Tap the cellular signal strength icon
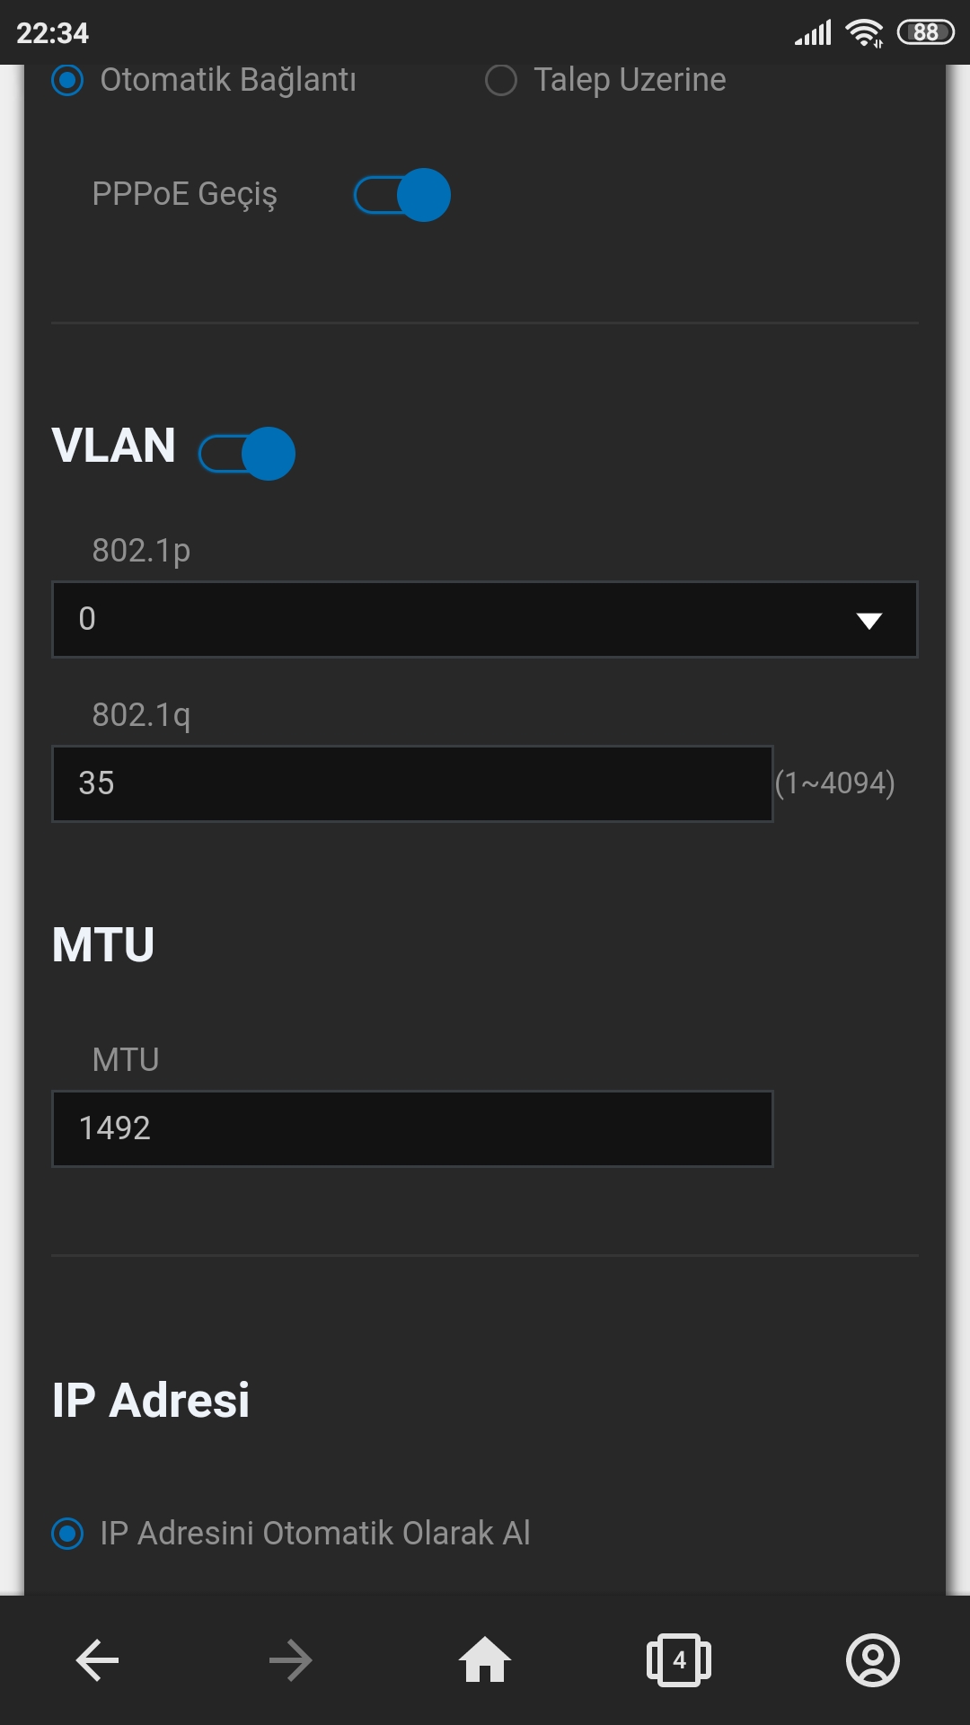The width and height of the screenshot is (970, 1725). (813, 34)
